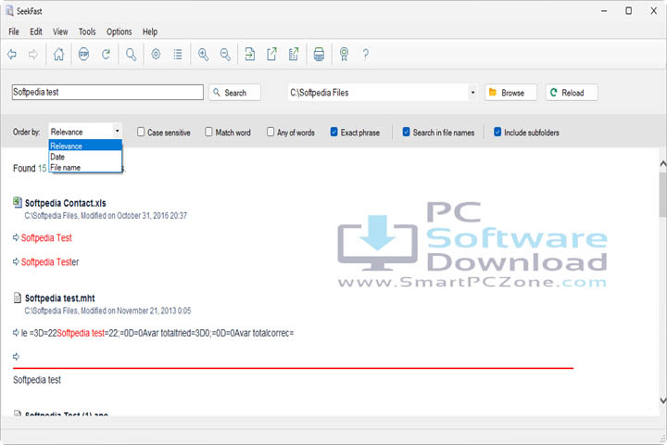667x445 pixels.
Task: Click the text 'Modified on October 31, 2016 20:37'
Action: click(133, 215)
